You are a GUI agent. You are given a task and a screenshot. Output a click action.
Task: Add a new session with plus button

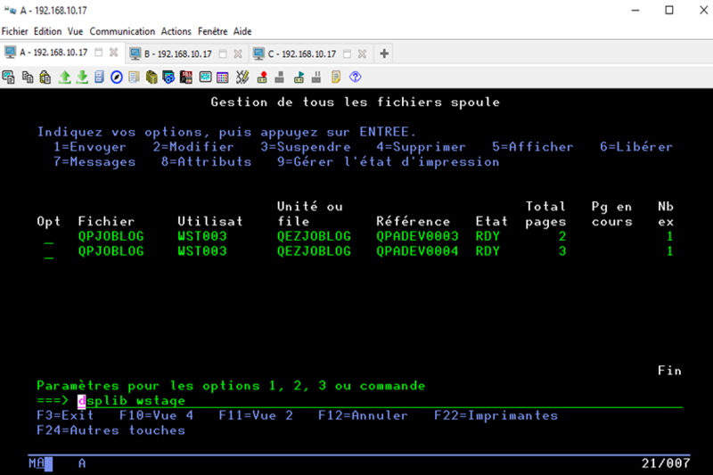tap(384, 53)
